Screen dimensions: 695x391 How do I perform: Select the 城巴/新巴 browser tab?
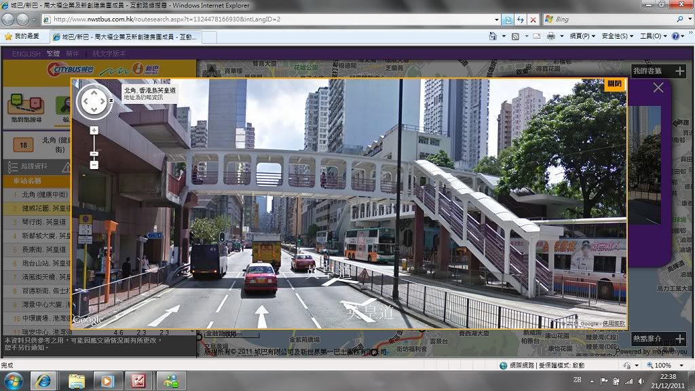coord(125,37)
